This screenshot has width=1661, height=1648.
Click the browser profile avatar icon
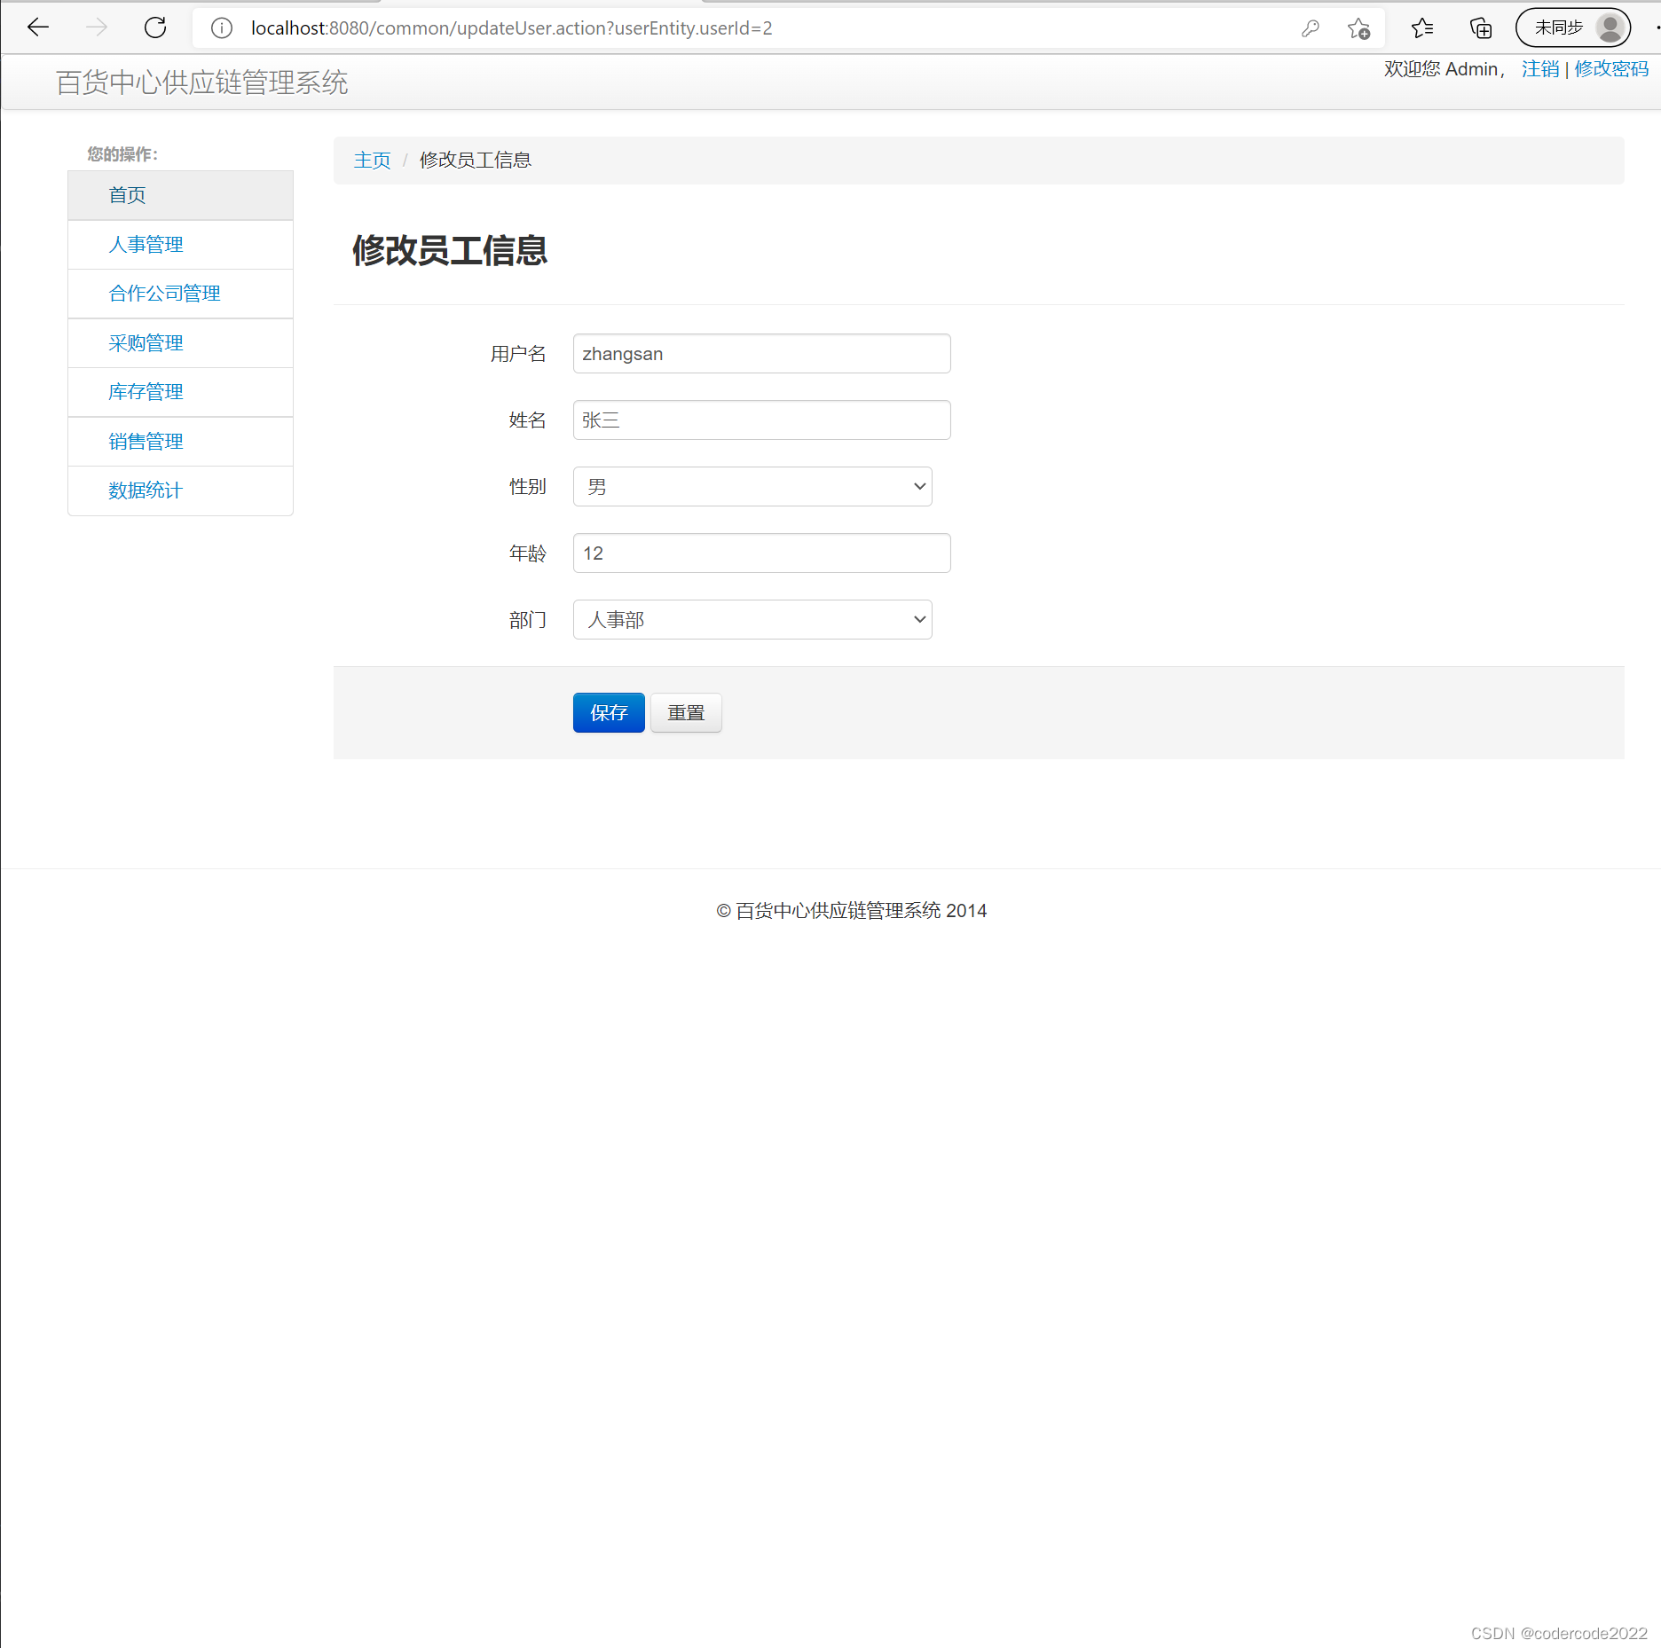point(1610,27)
